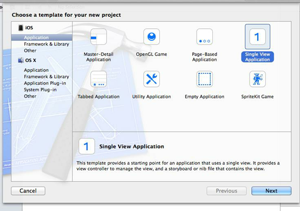The height and width of the screenshot is (211, 300).
Task: Click the iOS section heading text
Action: pos(29,28)
